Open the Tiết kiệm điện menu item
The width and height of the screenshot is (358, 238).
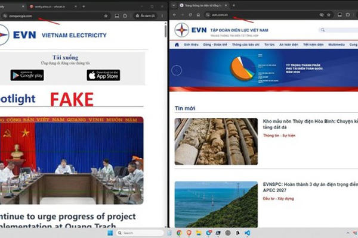pyautogui.click(x=313, y=45)
